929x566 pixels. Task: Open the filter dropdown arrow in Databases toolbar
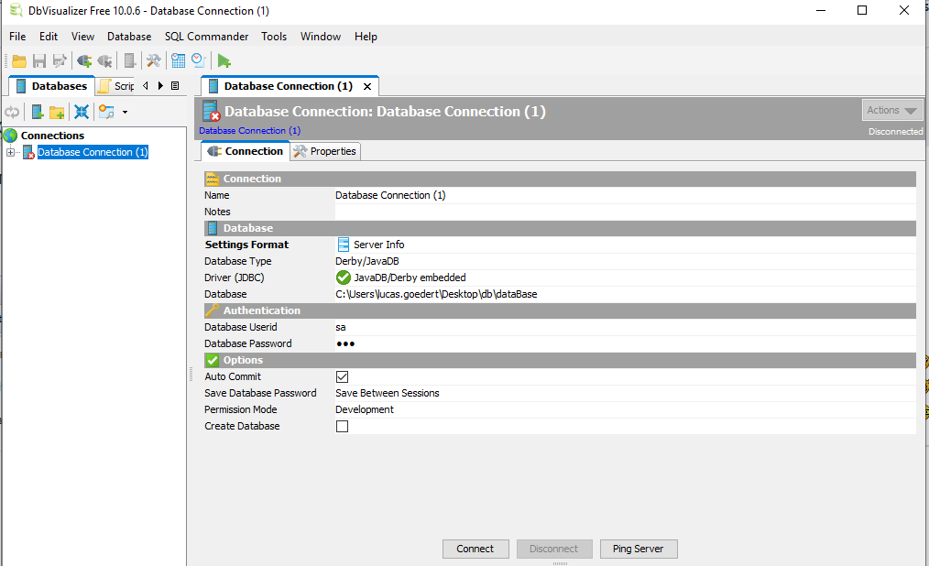pyautogui.click(x=125, y=112)
